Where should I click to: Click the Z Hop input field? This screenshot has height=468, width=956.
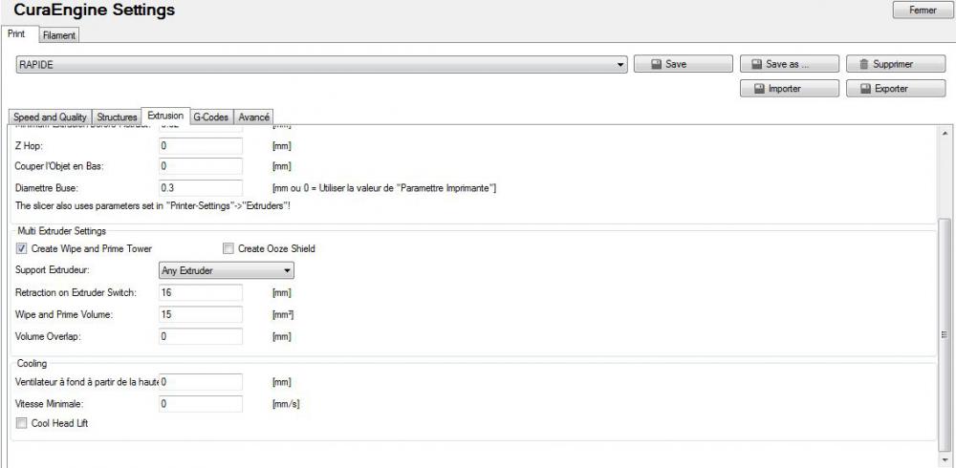201,146
